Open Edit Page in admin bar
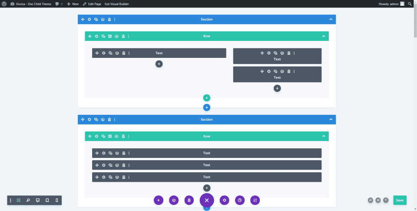The height and width of the screenshot is (211, 417). [92, 4]
